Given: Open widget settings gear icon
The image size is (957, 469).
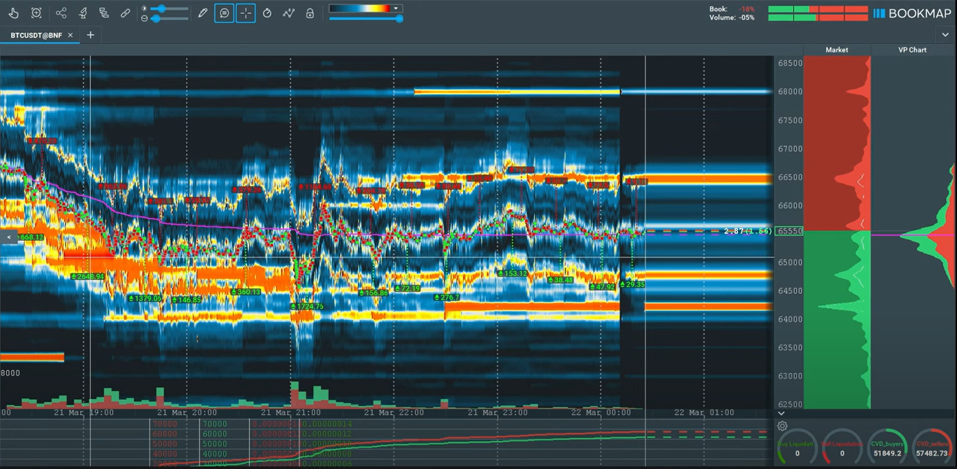Looking at the screenshot, I should pyautogui.click(x=782, y=426).
